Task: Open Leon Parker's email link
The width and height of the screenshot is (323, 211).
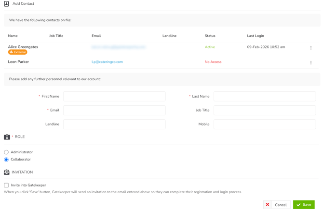Action: pos(107,62)
